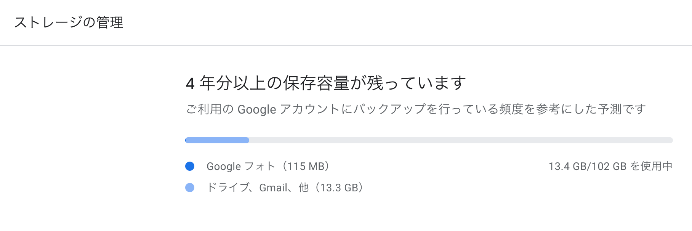Viewport: 692px width, 231px height.
Task: Click the light blue ドライブ legend dot
Action: click(190, 188)
